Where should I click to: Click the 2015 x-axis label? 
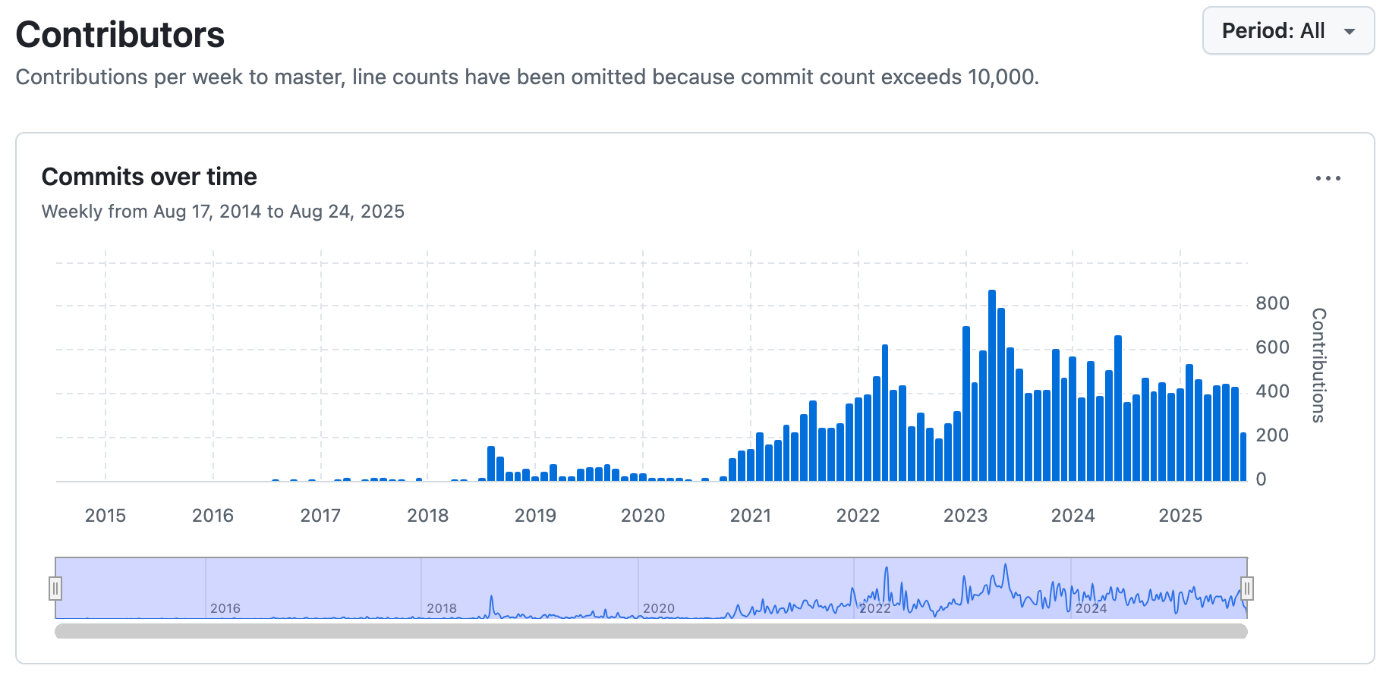pyautogui.click(x=106, y=516)
